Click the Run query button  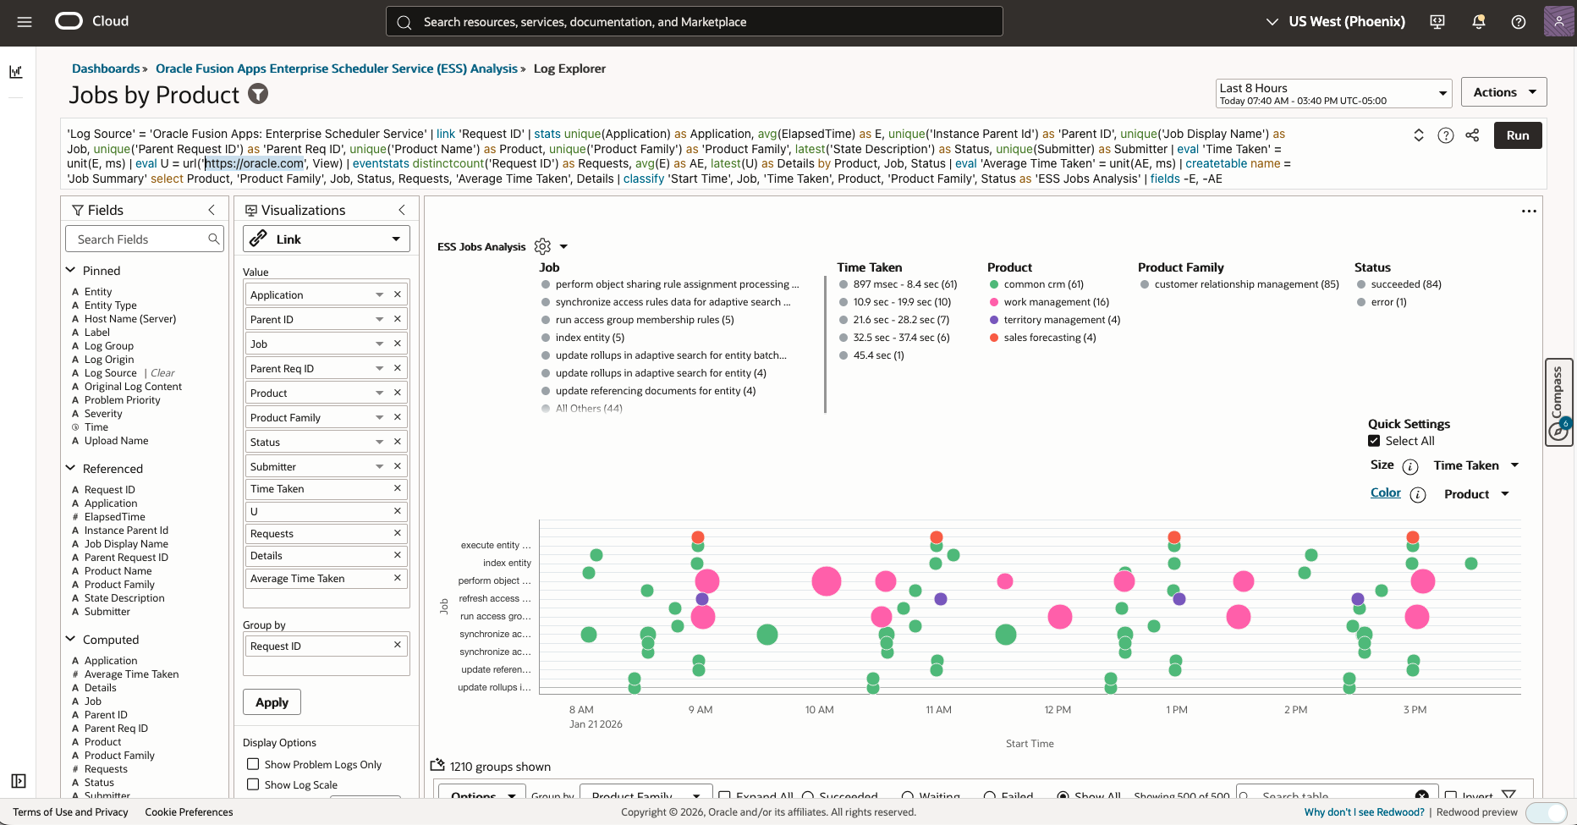pos(1517,135)
